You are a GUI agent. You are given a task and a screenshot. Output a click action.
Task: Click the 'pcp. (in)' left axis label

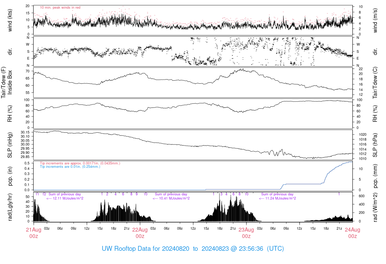click(10, 176)
